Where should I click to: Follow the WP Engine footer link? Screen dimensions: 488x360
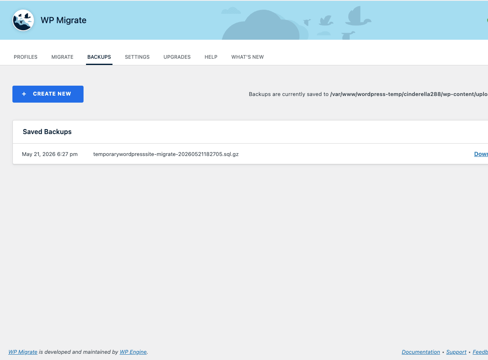(x=133, y=352)
